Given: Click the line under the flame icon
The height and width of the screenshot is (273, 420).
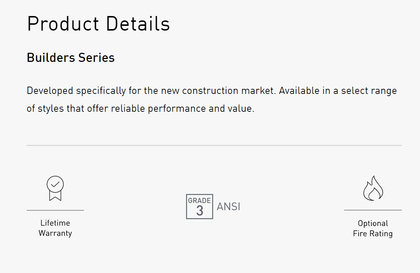Looking at the screenshot, I should (373, 210).
